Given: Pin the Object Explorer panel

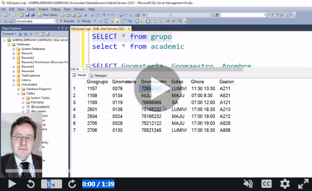Looking at the screenshot, I should pyautogui.click(x=62, y=28).
